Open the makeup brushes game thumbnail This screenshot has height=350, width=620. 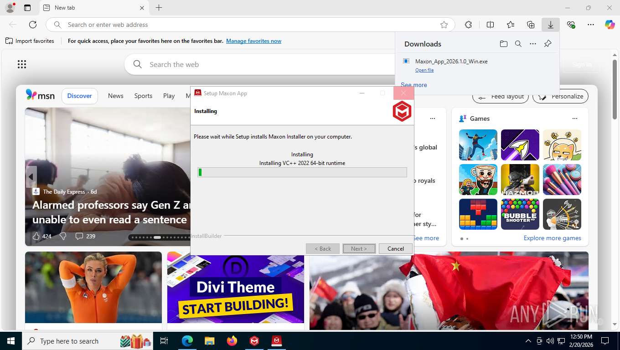coord(562,180)
